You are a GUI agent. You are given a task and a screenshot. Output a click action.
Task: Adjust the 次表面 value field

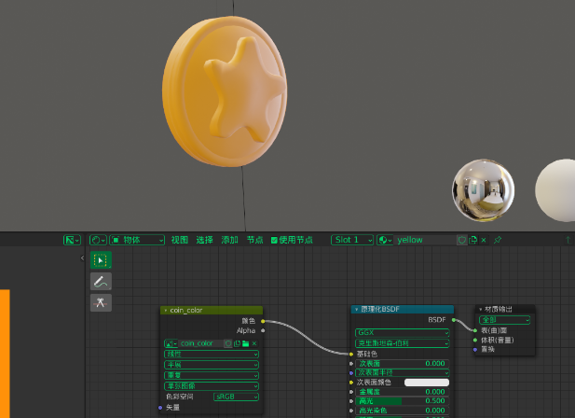coord(403,364)
